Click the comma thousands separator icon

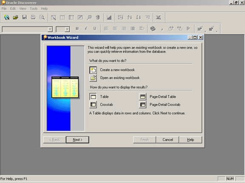(x=162, y=29)
